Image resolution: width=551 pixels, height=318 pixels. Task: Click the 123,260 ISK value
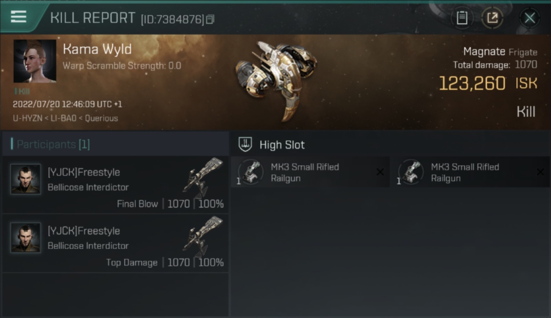[488, 84]
